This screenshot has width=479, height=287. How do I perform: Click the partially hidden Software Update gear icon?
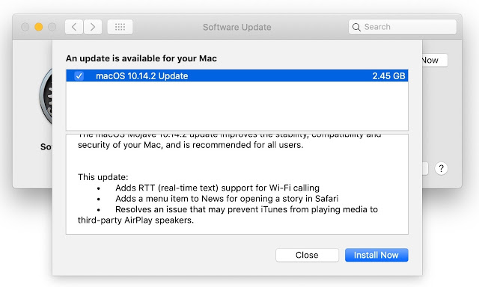pyautogui.click(x=46, y=96)
